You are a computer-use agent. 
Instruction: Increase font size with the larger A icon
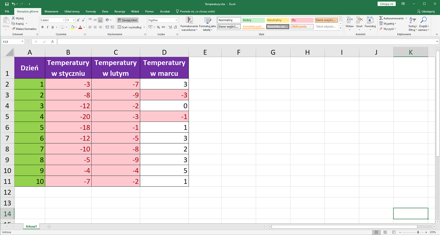78,20
